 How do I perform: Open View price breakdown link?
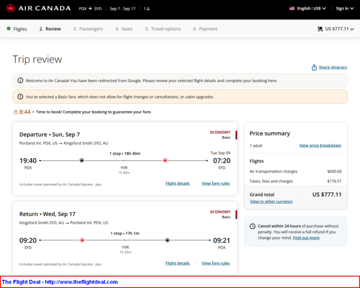pos(320,146)
